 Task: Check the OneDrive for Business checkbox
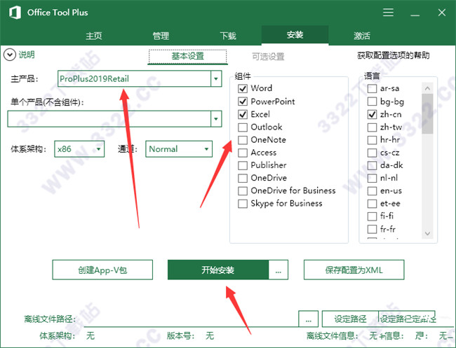pos(243,190)
